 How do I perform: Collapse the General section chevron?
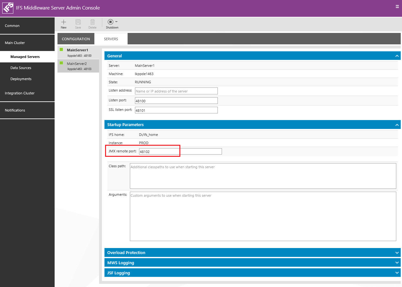pyautogui.click(x=397, y=56)
